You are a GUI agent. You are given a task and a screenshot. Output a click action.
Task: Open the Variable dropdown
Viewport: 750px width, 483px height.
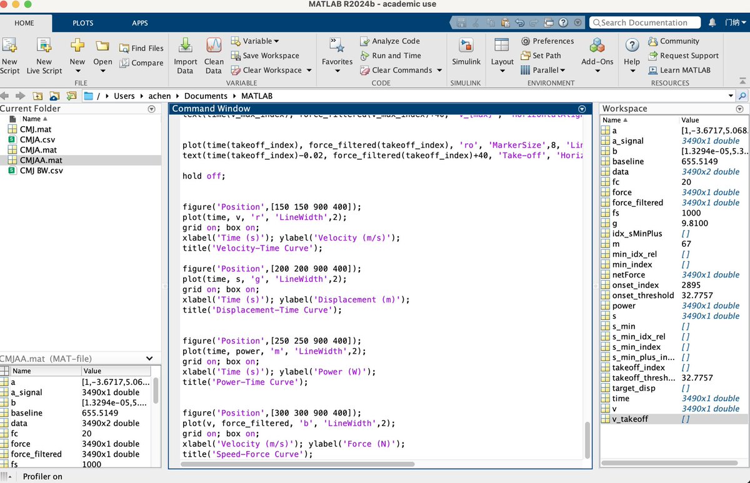tap(255, 41)
